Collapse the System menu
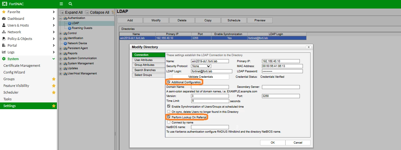 click(x=28, y=59)
